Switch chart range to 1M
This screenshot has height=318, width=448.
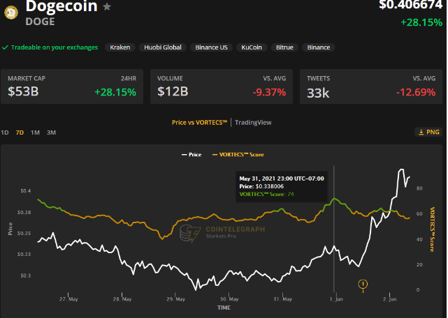(x=35, y=132)
